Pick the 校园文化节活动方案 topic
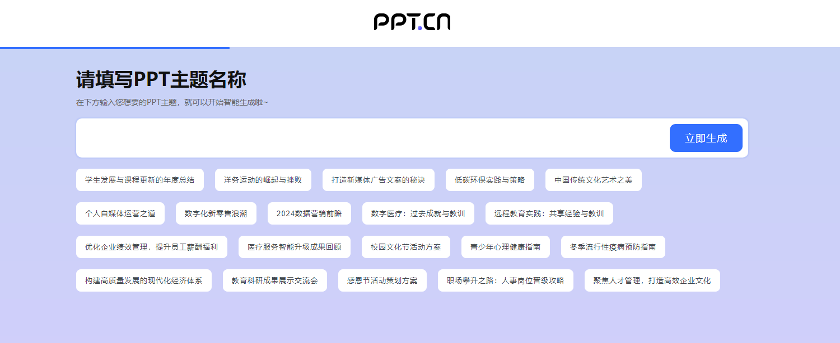Screen dimensions: 840x343 pyautogui.click(x=406, y=247)
